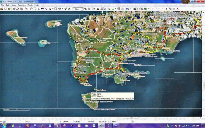Click the Open file folder icon
The height and width of the screenshot is (128, 205).
[x=2, y=9]
